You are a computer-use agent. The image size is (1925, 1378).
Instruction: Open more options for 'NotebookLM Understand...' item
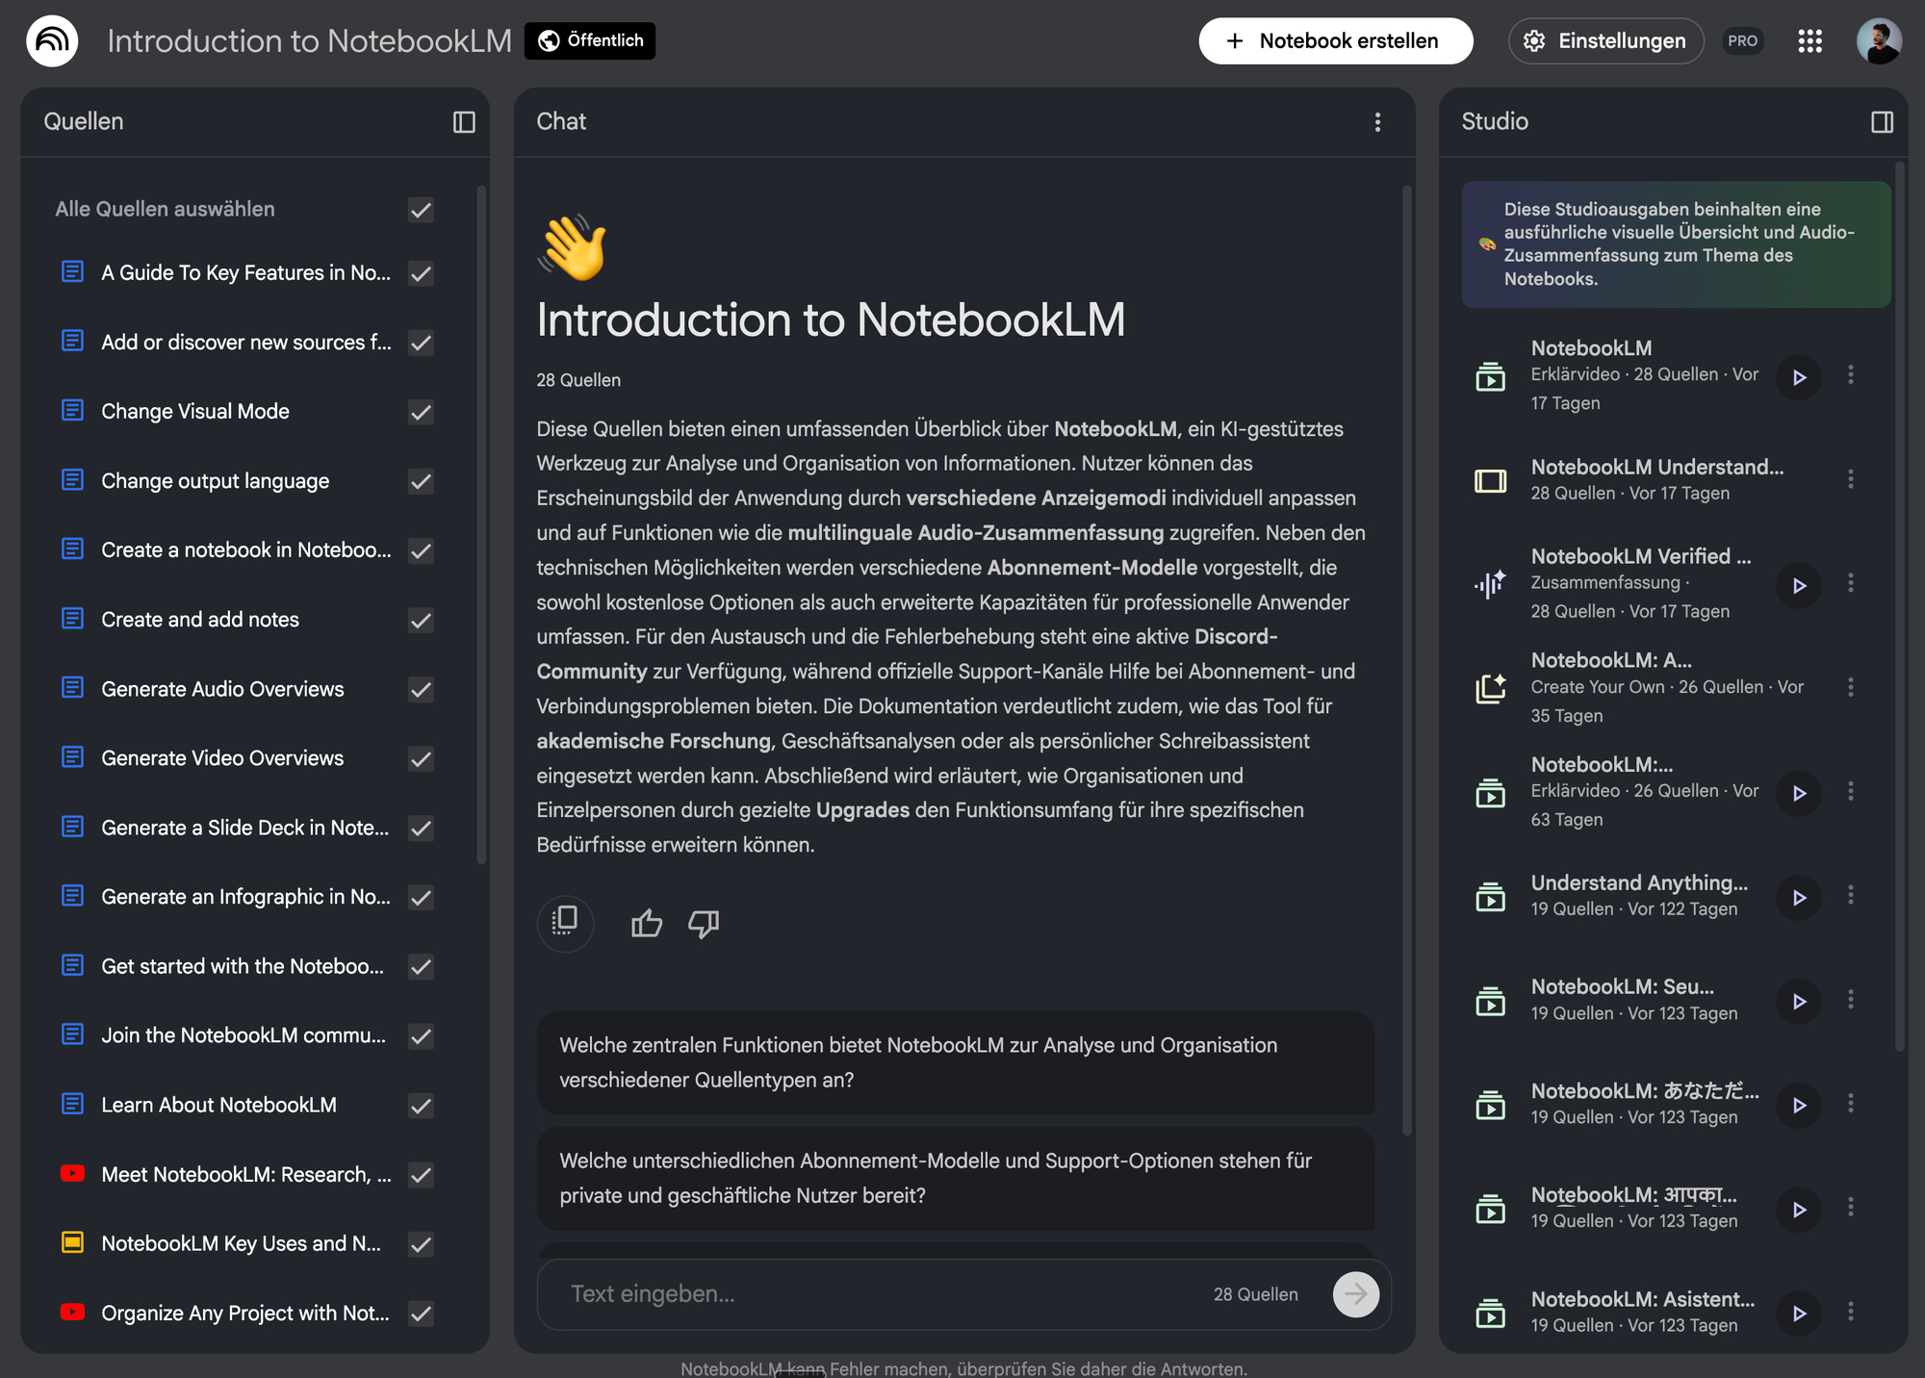coord(1850,479)
